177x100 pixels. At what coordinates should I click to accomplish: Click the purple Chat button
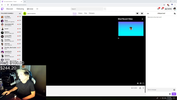pyautogui.click(x=174, y=94)
